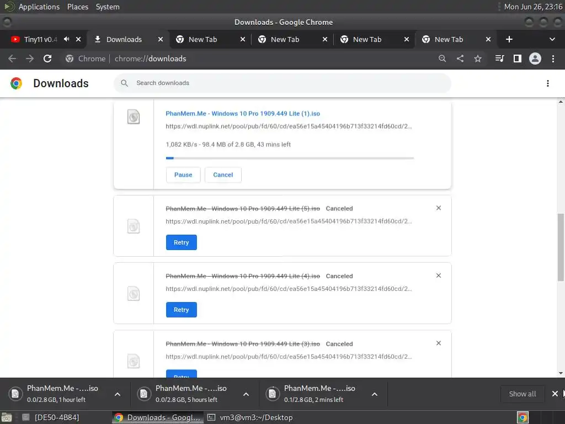This screenshot has height=424, width=565.
Task: Click the file icon of the active download
Action: 134,117
